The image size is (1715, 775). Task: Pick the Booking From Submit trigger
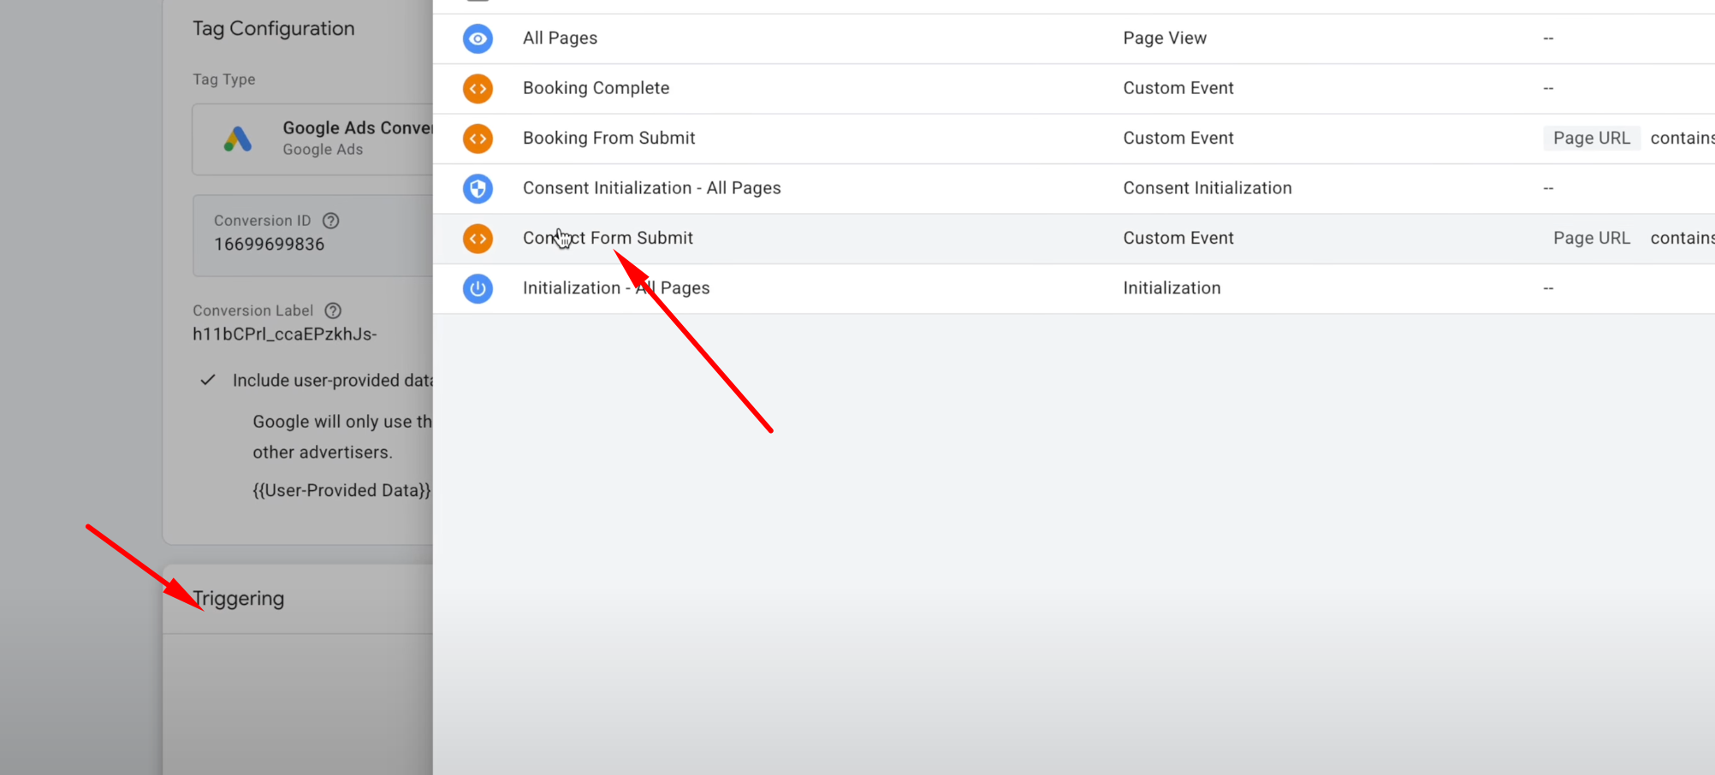(x=608, y=139)
